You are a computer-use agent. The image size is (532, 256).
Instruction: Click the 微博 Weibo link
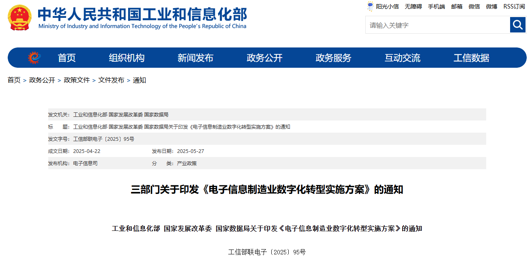pos(491,6)
